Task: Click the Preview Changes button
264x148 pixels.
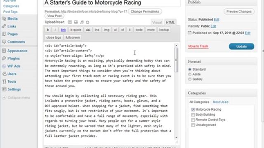Action: click(x=239, y=12)
